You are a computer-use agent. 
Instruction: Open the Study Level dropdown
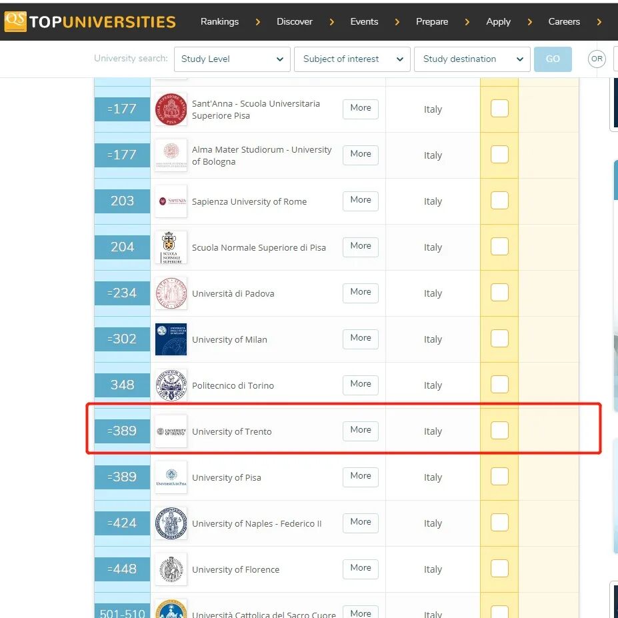(x=232, y=59)
